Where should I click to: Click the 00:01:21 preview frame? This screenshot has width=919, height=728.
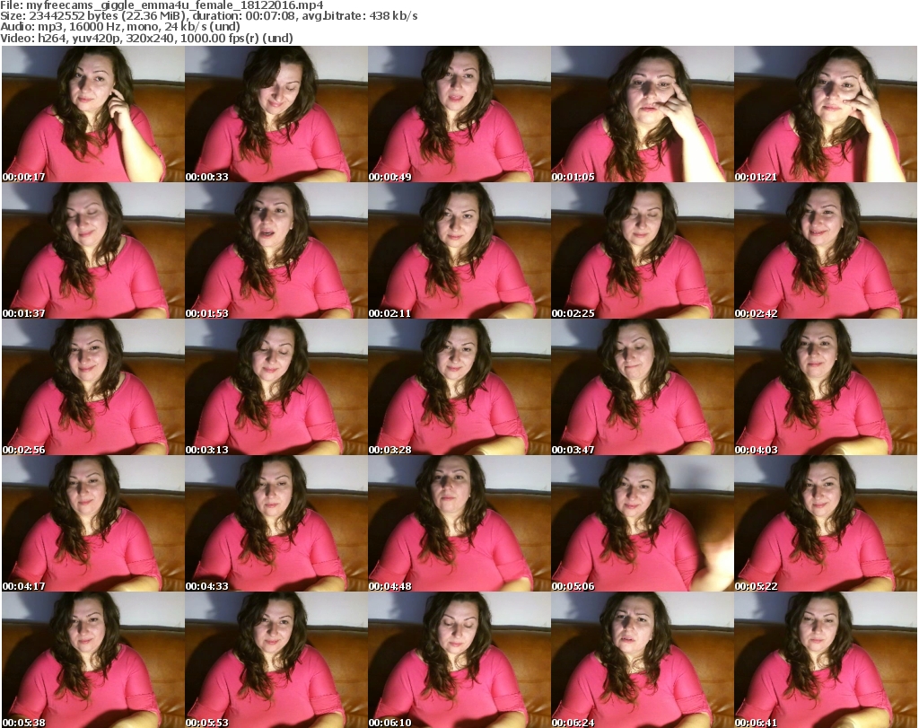(x=825, y=114)
